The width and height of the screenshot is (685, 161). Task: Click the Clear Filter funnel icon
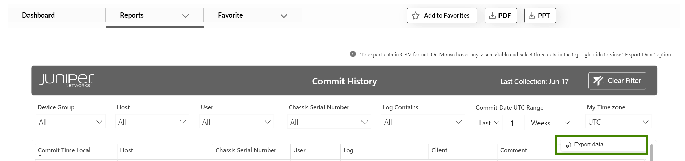(x=598, y=81)
